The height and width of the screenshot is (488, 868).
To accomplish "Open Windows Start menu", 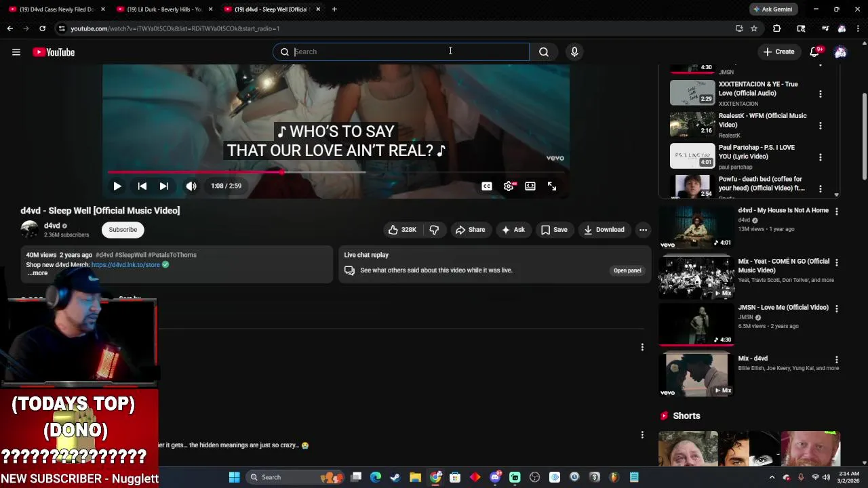I will 234,477.
